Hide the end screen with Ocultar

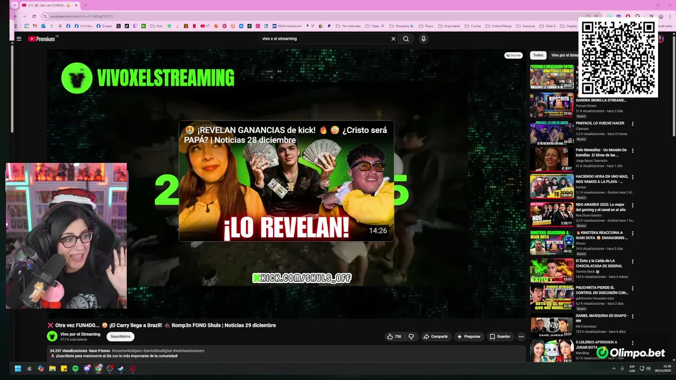click(x=513, y=55)
